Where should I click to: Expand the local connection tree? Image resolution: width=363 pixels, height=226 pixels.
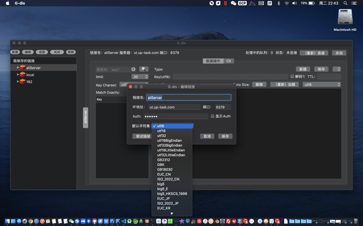pos(17,75)
